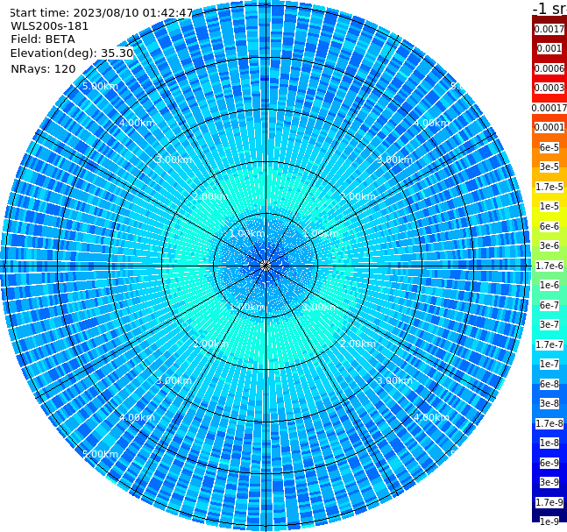This screenshot has height=532, width=567.
Task: Click the lower-left 2.00km range label
Action: (211, 344)
